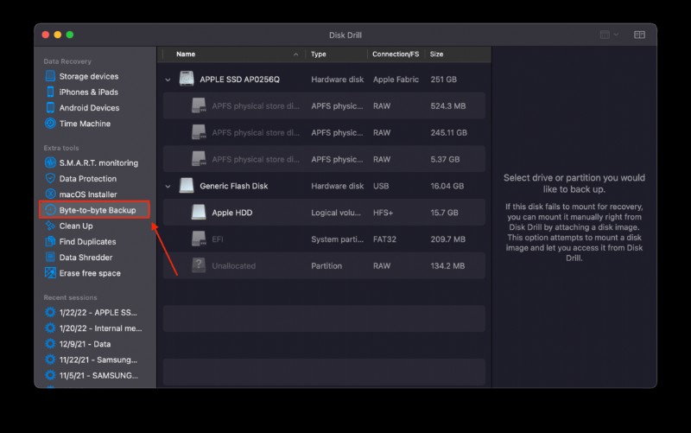This screenshot has width=691, height=433.
Task: Click the EFI partition icon
Action: click(199, 239)
